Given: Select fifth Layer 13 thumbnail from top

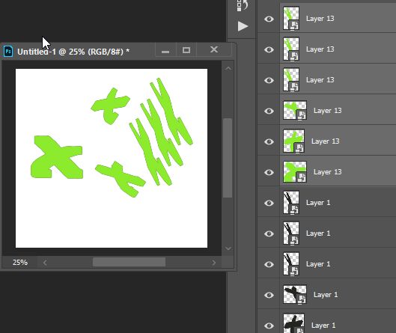Looking at the screenshot, I should pyautogui.click(x=293, y=141).
